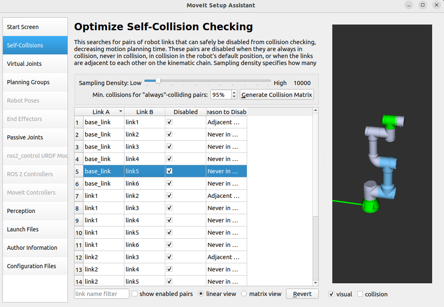Click link5 cell in row 10
This screenshot has width=444, height=307.
[x=144, y=232]
